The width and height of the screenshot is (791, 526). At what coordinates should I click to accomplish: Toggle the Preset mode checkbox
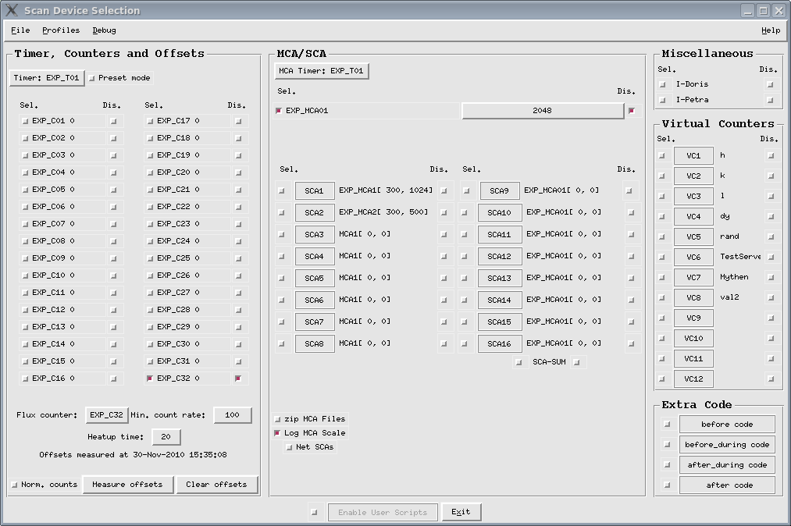92,78
